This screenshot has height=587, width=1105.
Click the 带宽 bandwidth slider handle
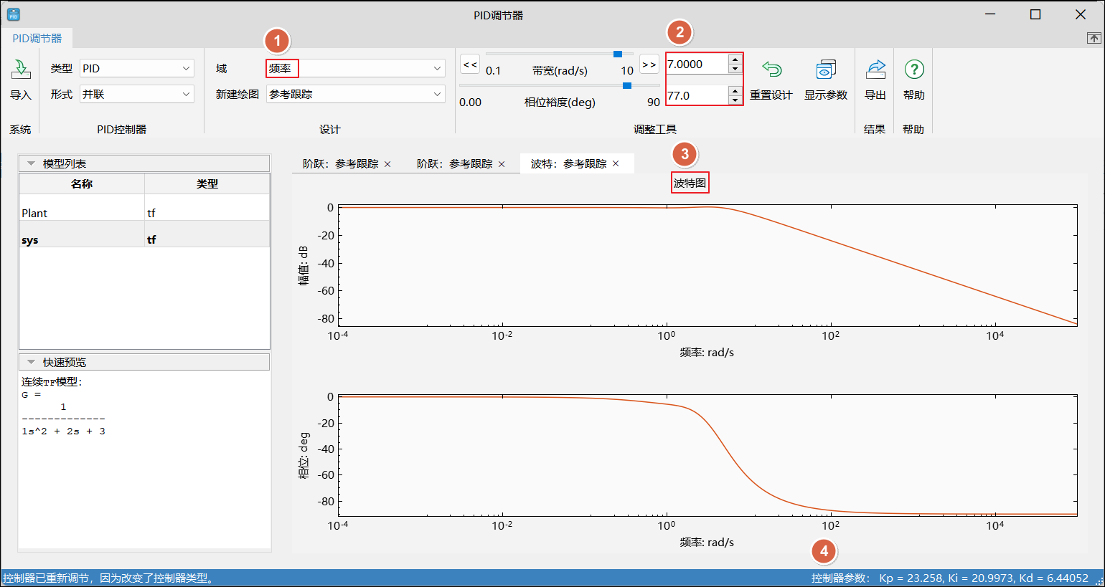pyautogui.click(x=618, y=54)
